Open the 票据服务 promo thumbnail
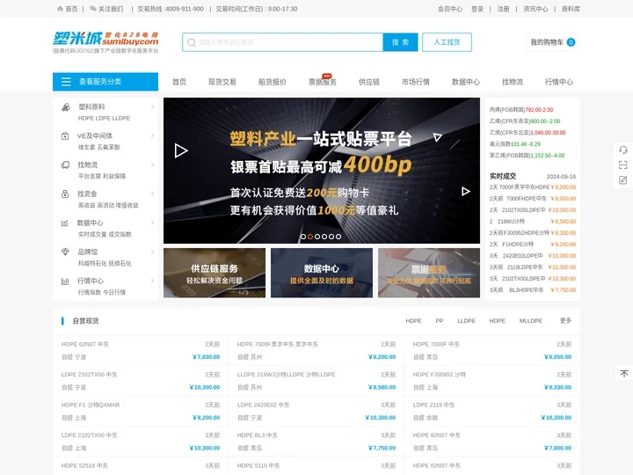Screen dimensions: 633x475 coord(429,273)
